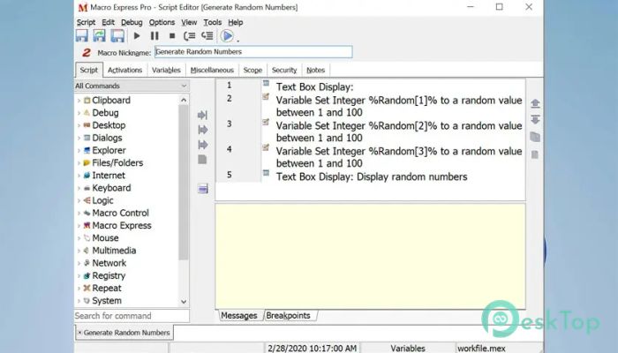
Task: Switch to the Breakpoints tab
Action: [288, 316]
